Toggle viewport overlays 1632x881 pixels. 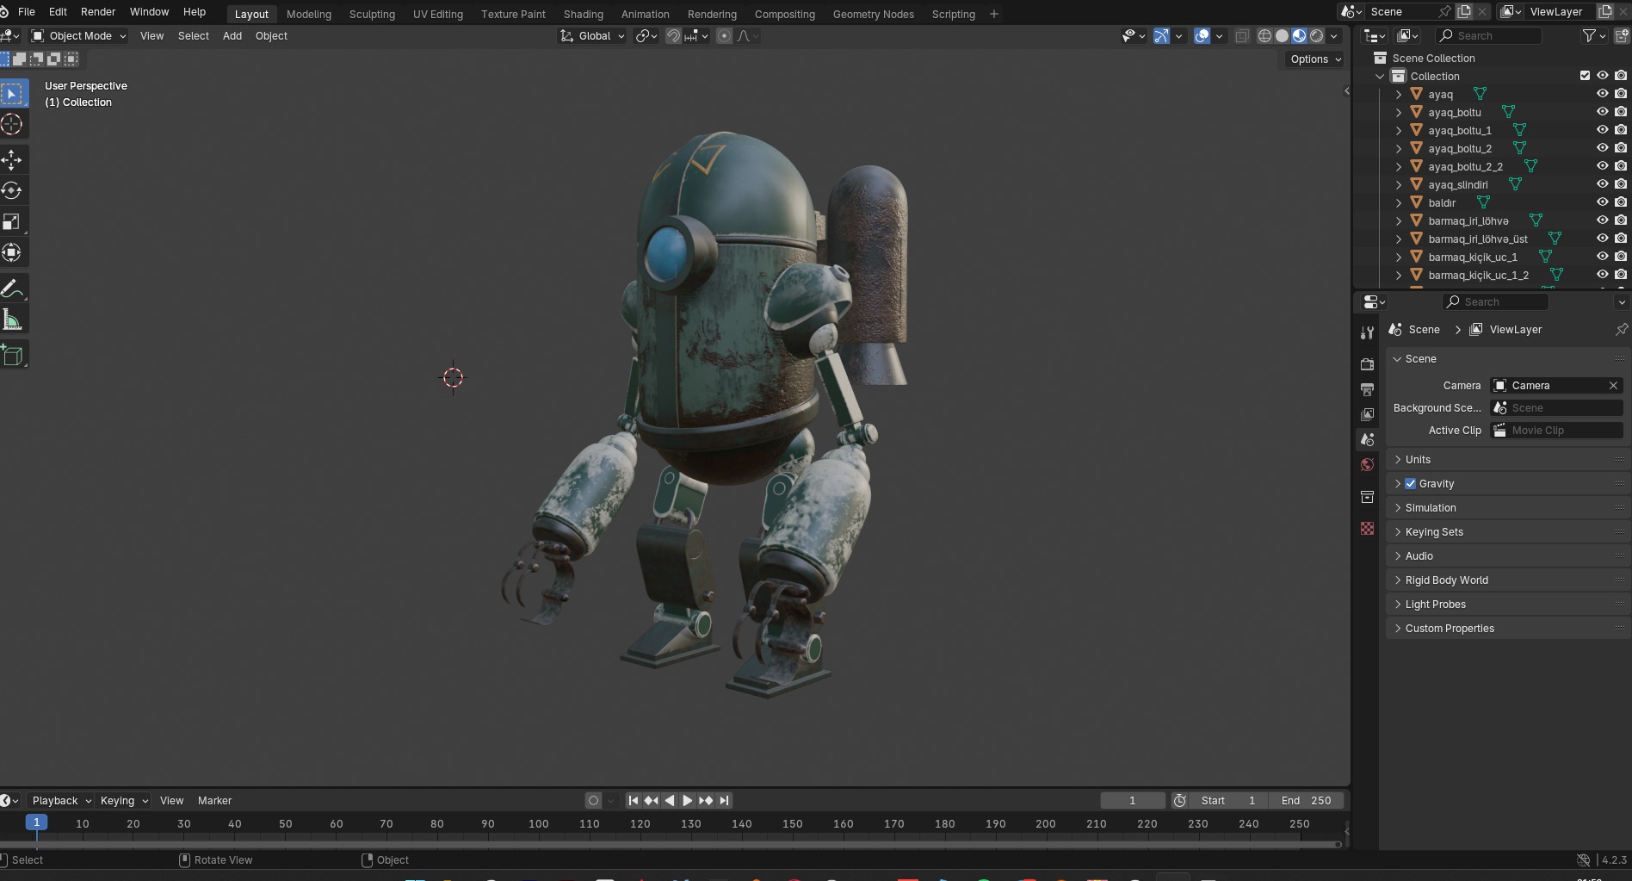[1202, 35]
